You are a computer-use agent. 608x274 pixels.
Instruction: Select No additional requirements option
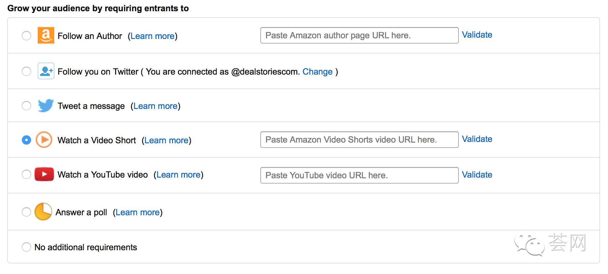tap(26, 247)
